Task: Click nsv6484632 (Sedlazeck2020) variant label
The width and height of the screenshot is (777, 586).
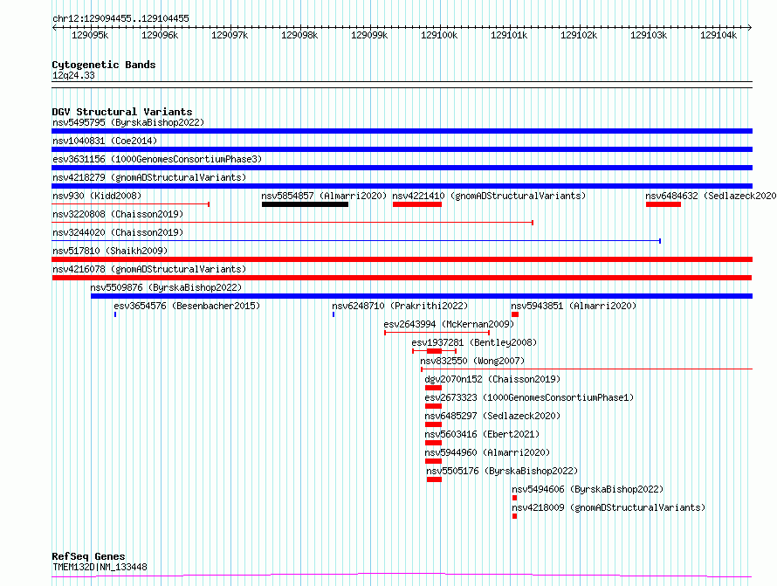Action: click(711, 196)
